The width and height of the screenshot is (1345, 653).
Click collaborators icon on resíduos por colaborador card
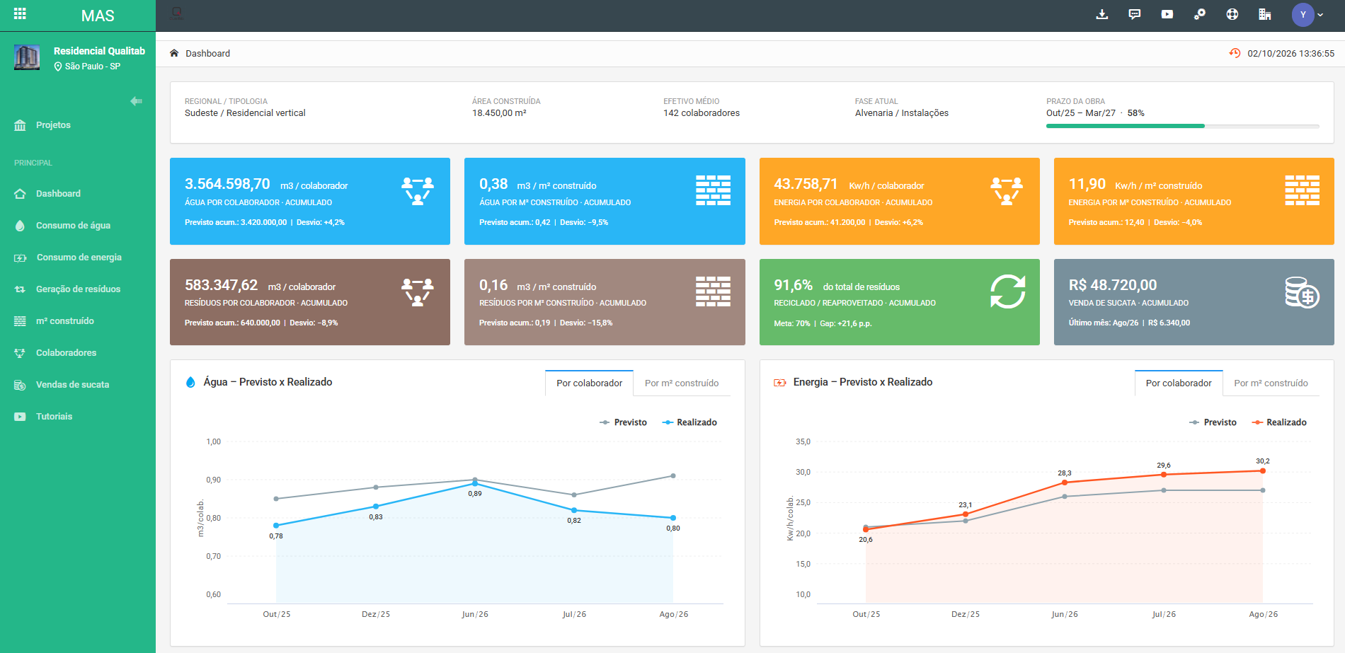tap(418, 291)
